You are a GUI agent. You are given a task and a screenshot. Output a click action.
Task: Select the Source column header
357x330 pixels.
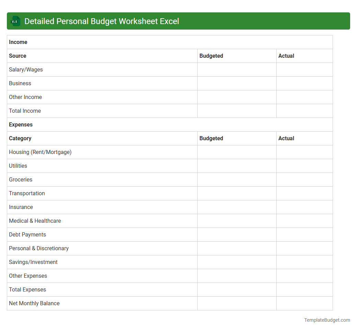coord(18,56)
